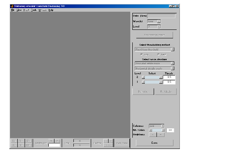Click the X- zoom out button
Image resolution: width=242 pixels, height=151 pixels.
tap(14, 145)
